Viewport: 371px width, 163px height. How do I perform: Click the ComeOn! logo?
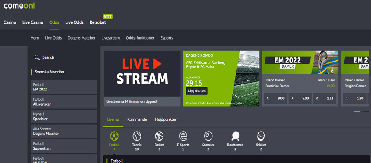[x=19, y=6]
